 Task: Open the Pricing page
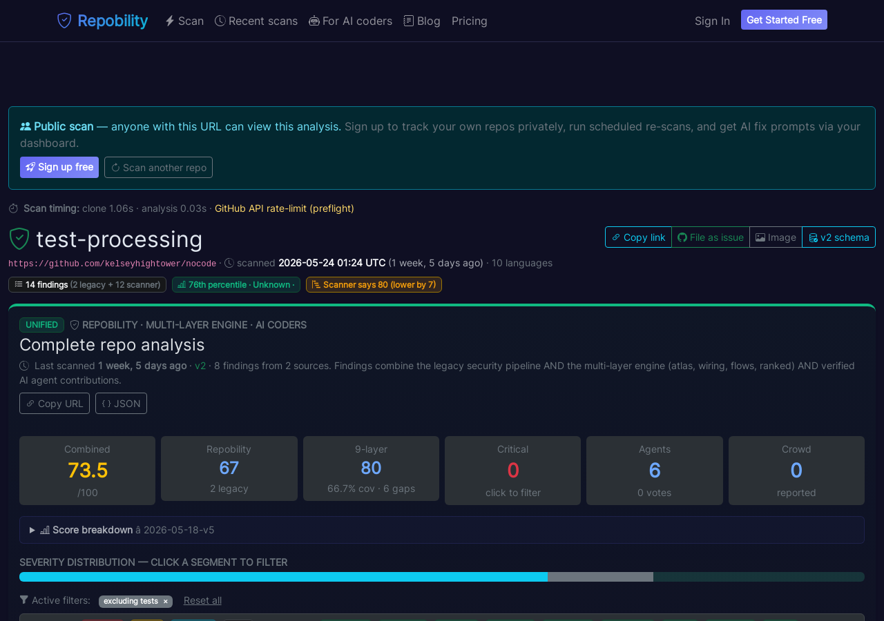coord(470,21)
